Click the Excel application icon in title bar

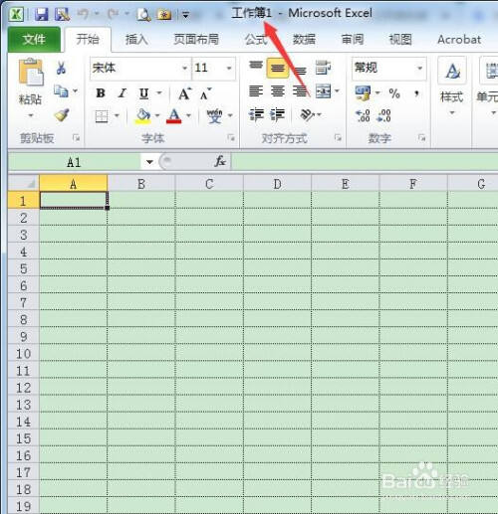pos(16,15)
